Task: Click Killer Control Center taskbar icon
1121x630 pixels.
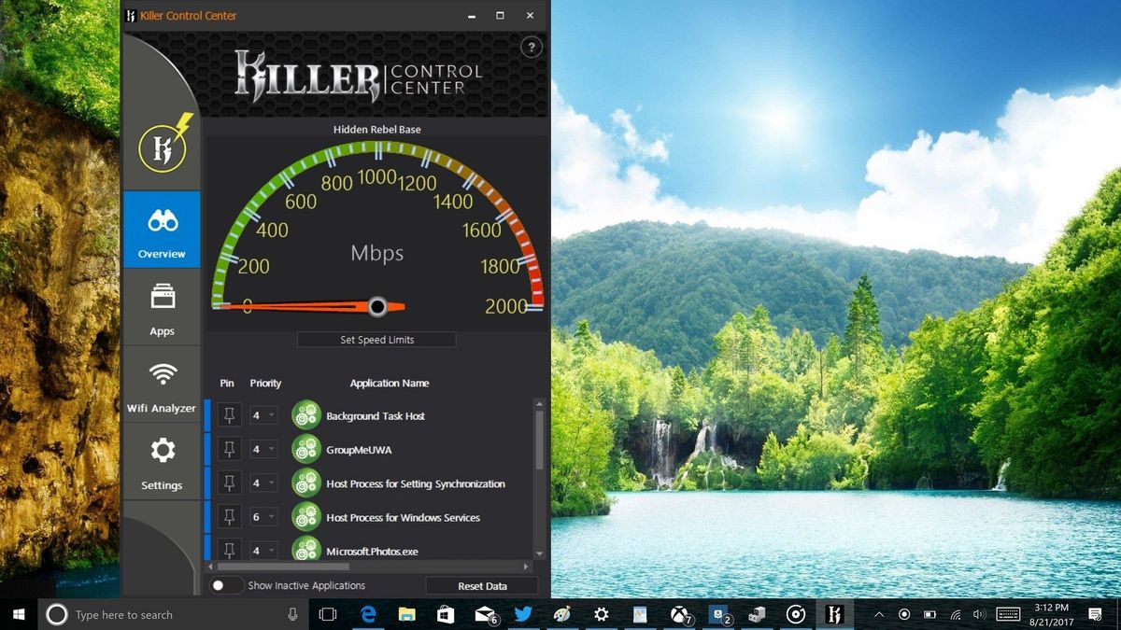Action: point(835,614)
